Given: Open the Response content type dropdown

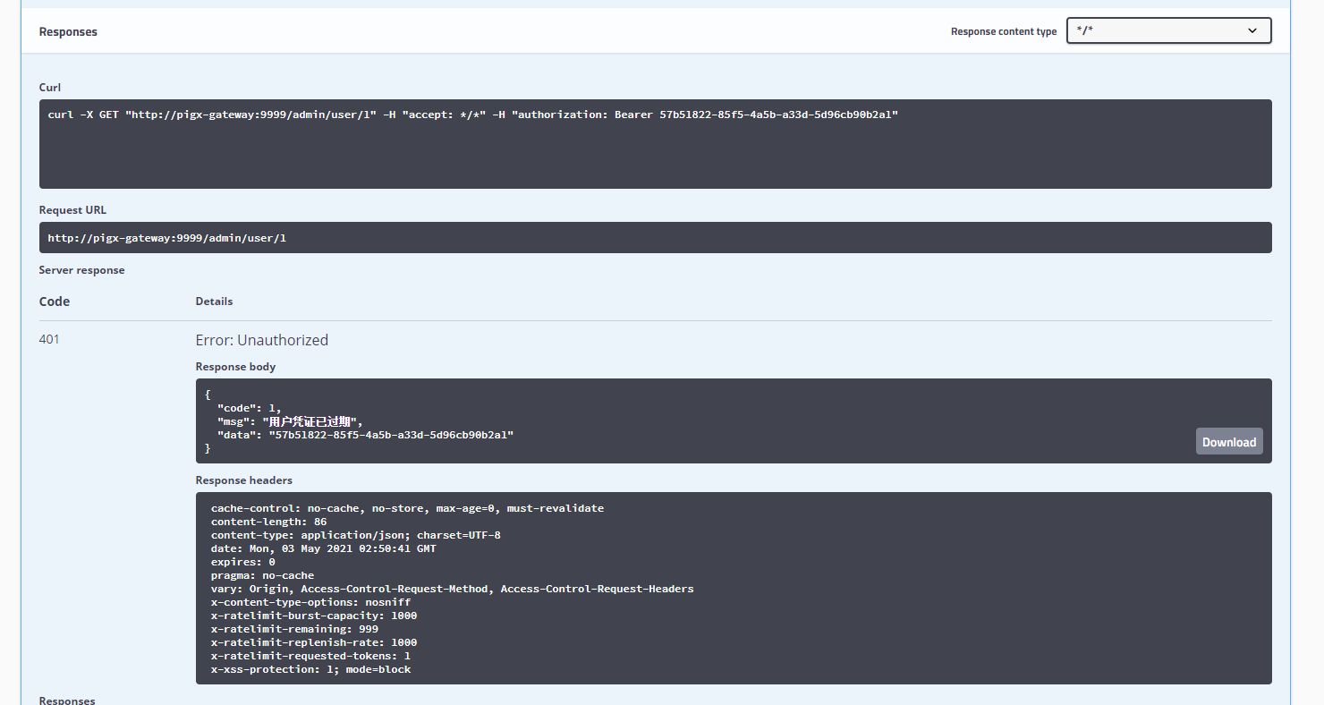Looking at the screenshot, I should pyautogui.click(x=1168, y=30).
